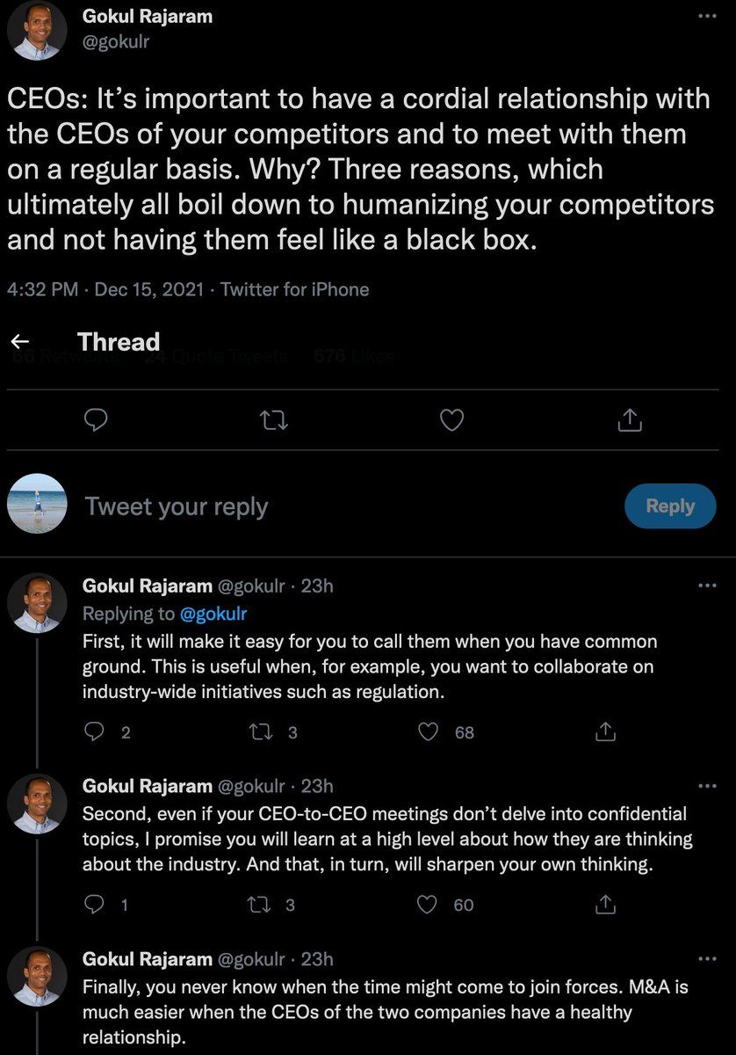Screen dimensions: 736x1055
Task: Share the tweet about industry-wide initiatives
Action: coord(604,731)
